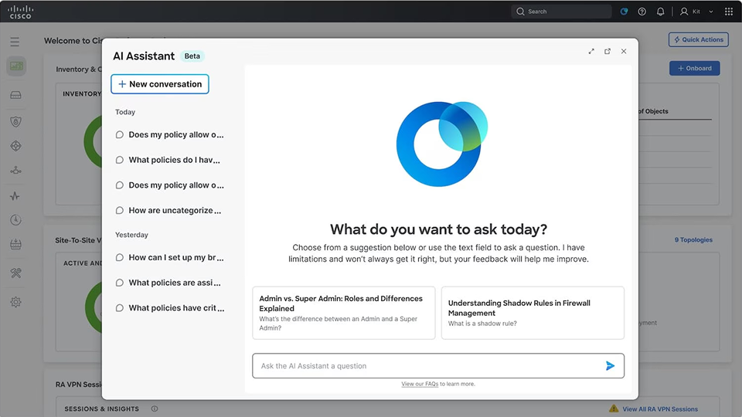Open the dashboard icon in the sidebar
The width and height of the screenshot is (742, 417).
pos(16,66)
